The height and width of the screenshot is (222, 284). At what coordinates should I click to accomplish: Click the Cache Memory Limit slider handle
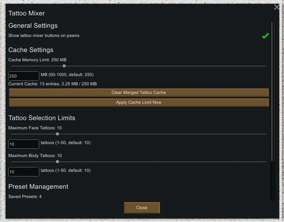click(x=64, y=66)
